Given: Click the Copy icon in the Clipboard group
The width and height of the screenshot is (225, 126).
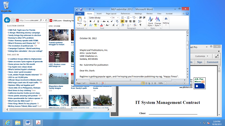Looking at the screenshot, I should [85, 21].
